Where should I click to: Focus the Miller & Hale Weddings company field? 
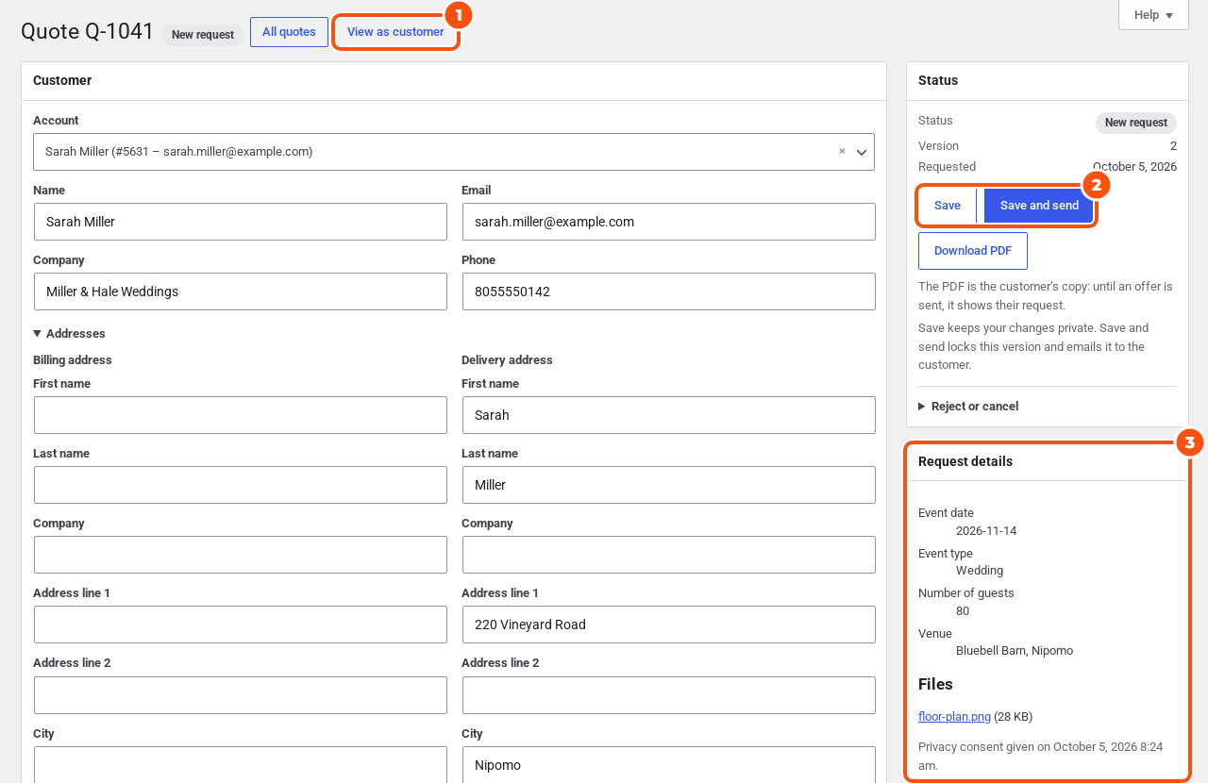coord(241,292)
